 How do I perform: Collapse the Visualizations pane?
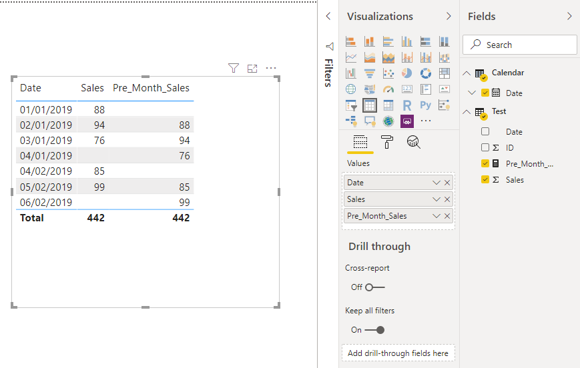[x=449, y=16]
